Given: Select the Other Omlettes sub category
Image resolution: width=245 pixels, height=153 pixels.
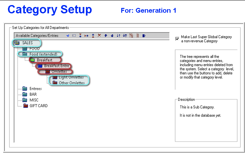Looking at the screenshot, I should tap(72, 83).
